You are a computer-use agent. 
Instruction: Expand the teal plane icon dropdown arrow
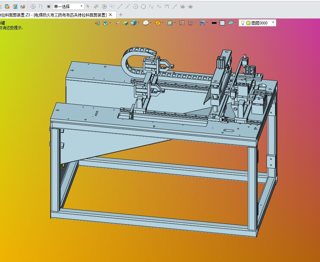point(235,23)
